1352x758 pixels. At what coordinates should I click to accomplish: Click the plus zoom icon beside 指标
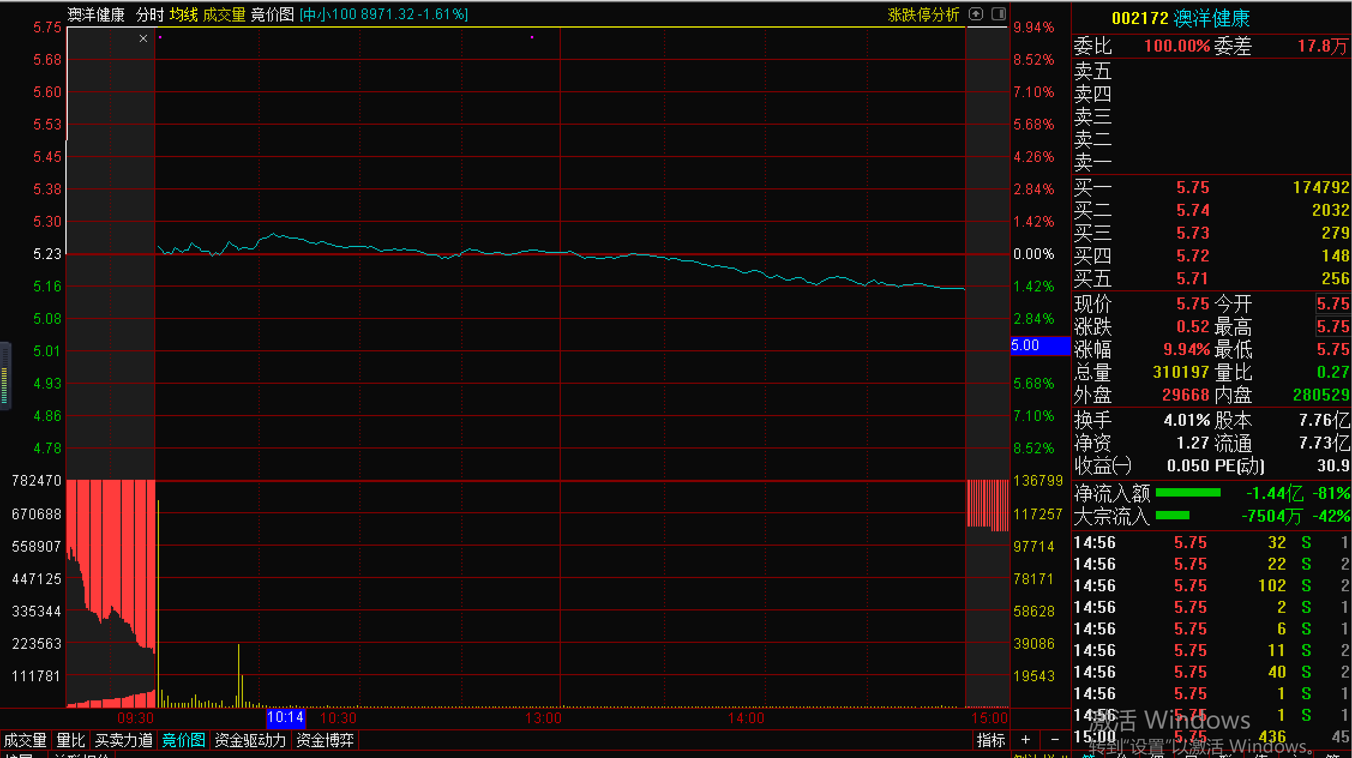pos(1026,739)
